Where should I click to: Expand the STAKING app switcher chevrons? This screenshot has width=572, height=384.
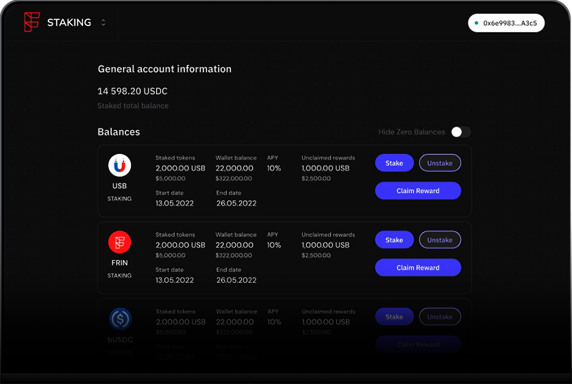(x=103, y=23)
